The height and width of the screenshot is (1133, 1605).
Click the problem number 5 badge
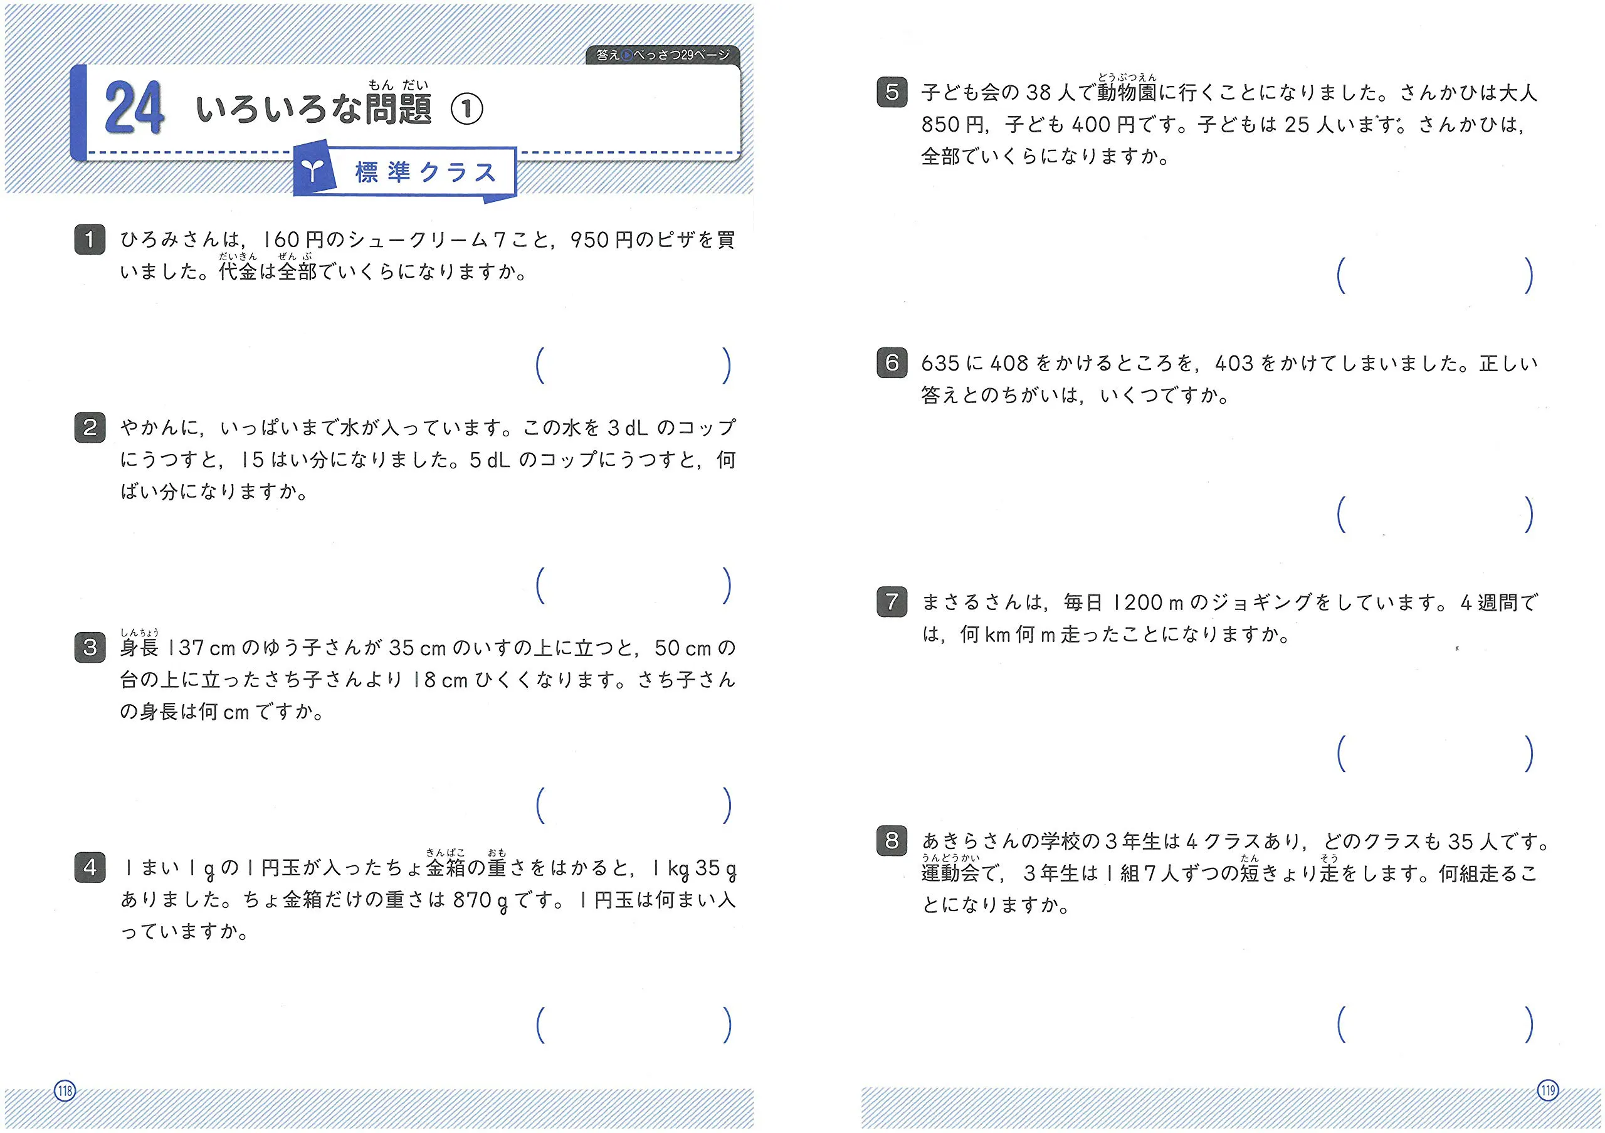coord(892,92)
